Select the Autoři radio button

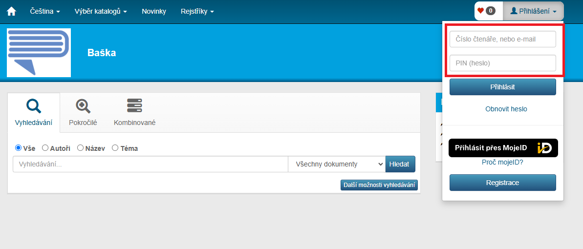click(45, 148)
